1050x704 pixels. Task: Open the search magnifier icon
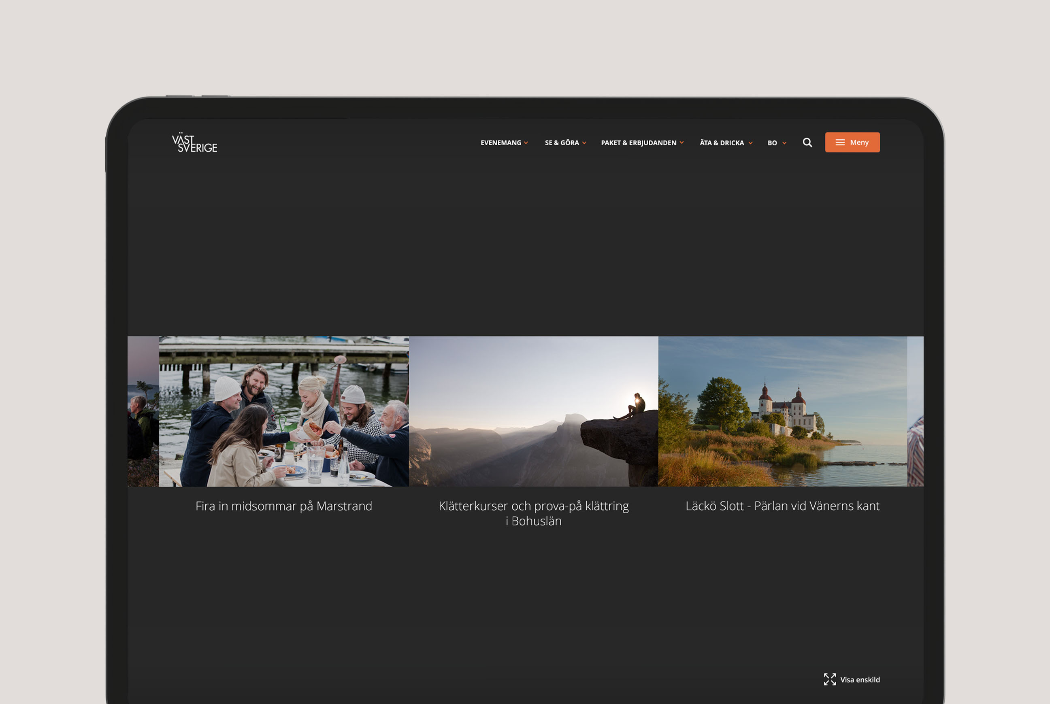tap(807, 143)
